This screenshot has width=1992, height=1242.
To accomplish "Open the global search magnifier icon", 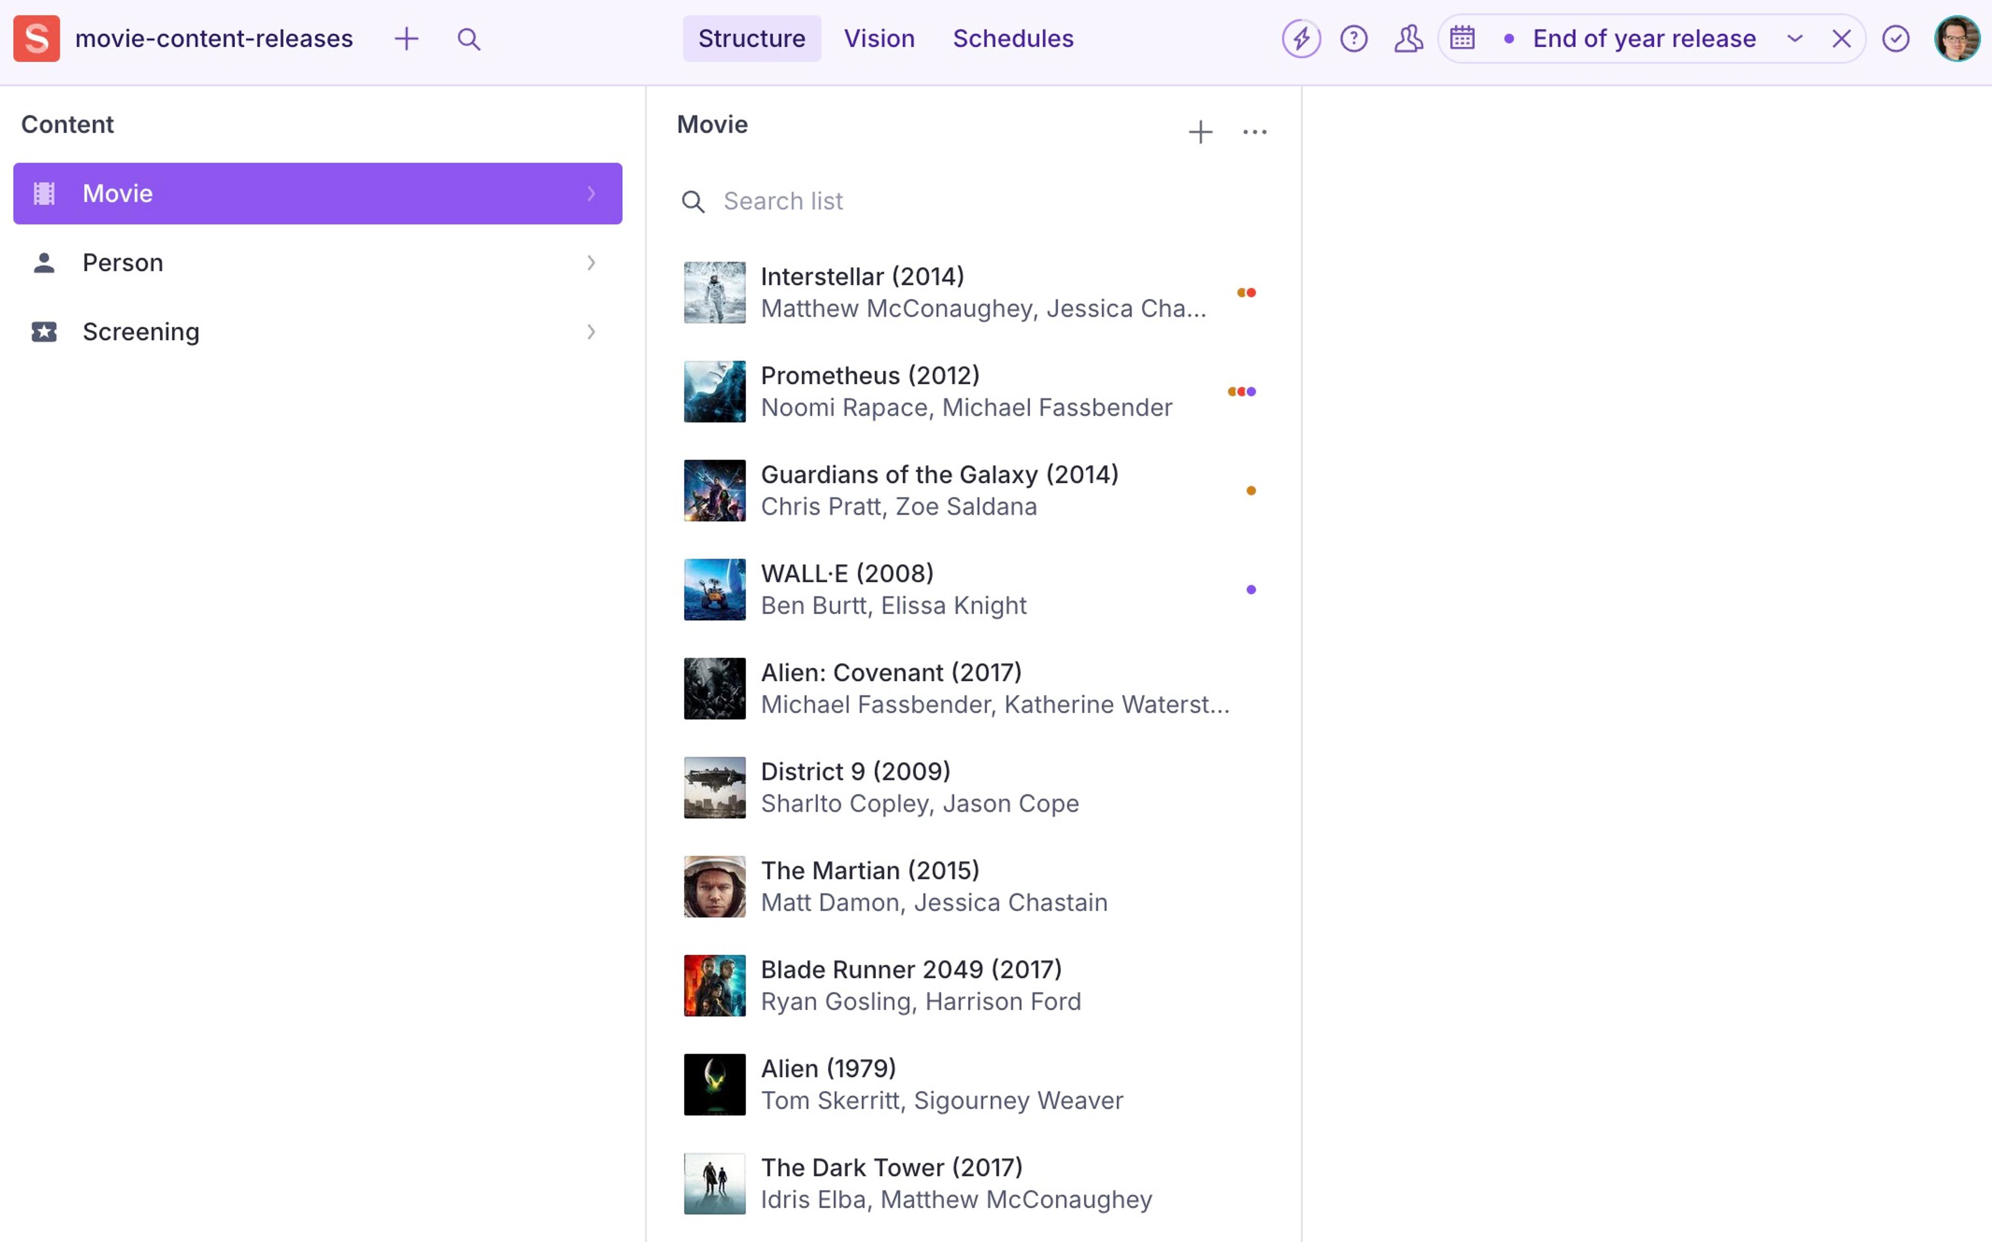I will [x=468, y=38].
